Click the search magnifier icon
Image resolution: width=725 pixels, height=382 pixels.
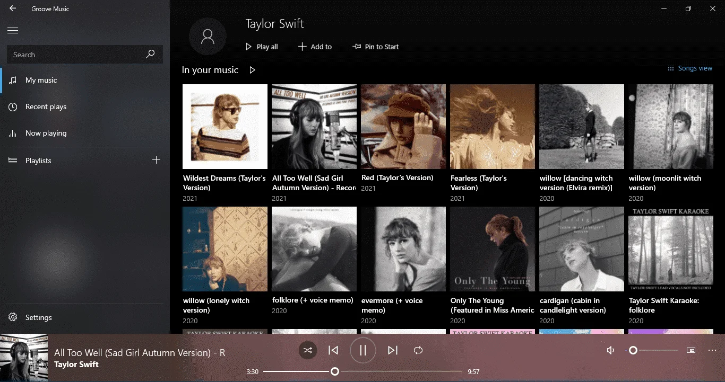pyautogui.click(x=150, y=54)
